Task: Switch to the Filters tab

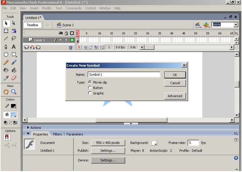Action: click(x=57, y=134)
